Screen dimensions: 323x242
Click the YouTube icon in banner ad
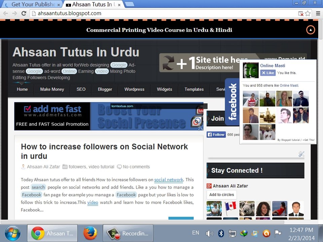[x=200, y=111]
